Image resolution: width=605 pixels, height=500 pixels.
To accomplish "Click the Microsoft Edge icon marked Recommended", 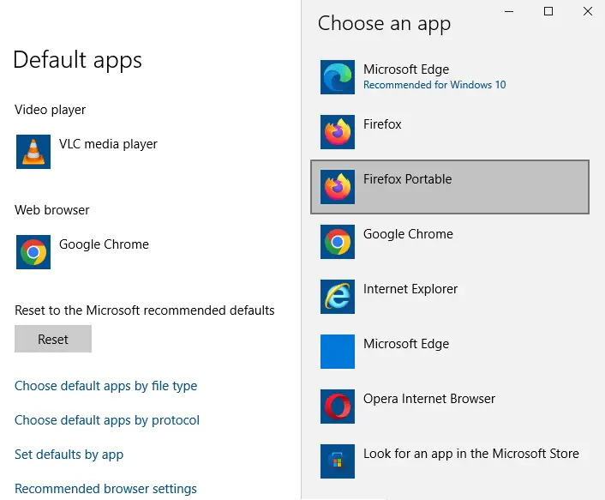I will pos(338,77).
